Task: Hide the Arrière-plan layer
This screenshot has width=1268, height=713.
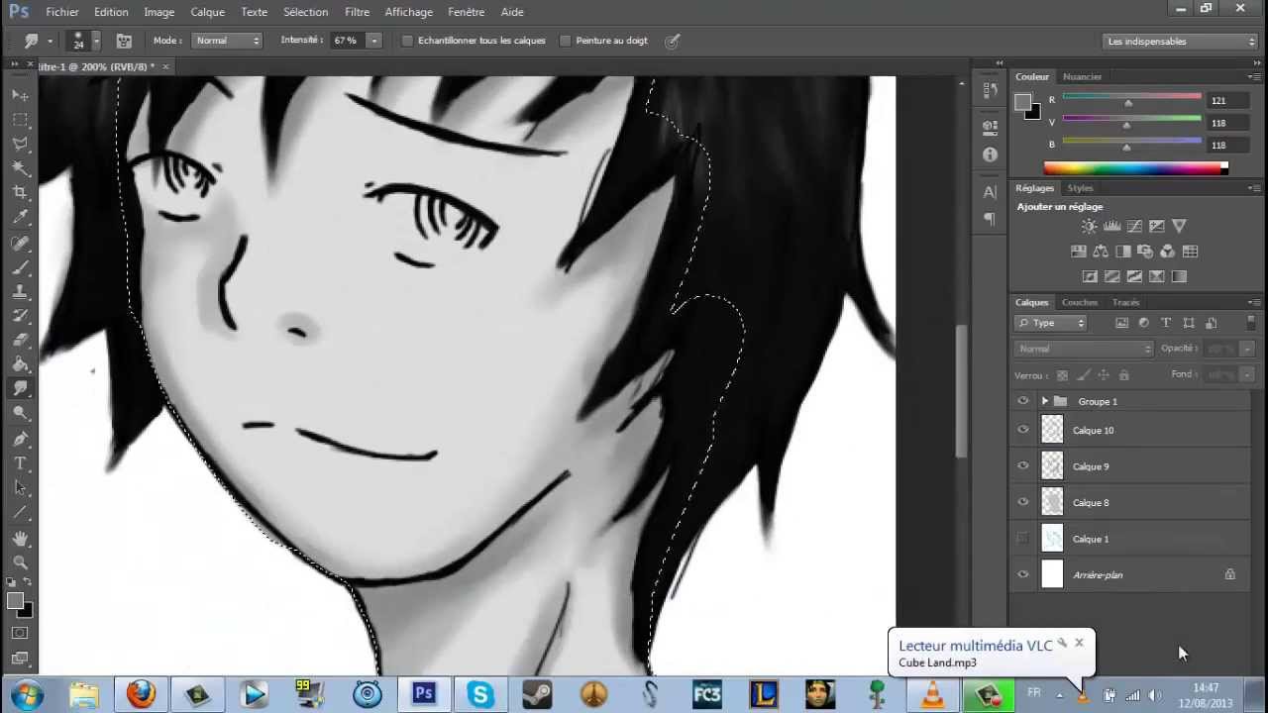Action: [x=1023, y=574]
